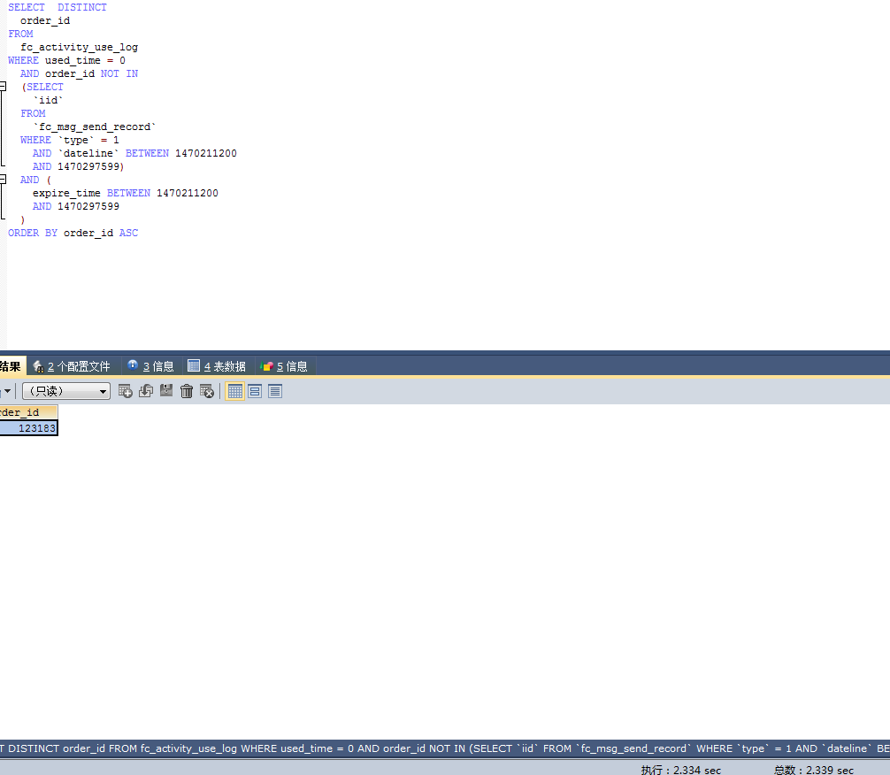Viewport: 890px width, 775px height.
Task: Click the WHERE used_time = 0 line
Action: coord(66,60)
